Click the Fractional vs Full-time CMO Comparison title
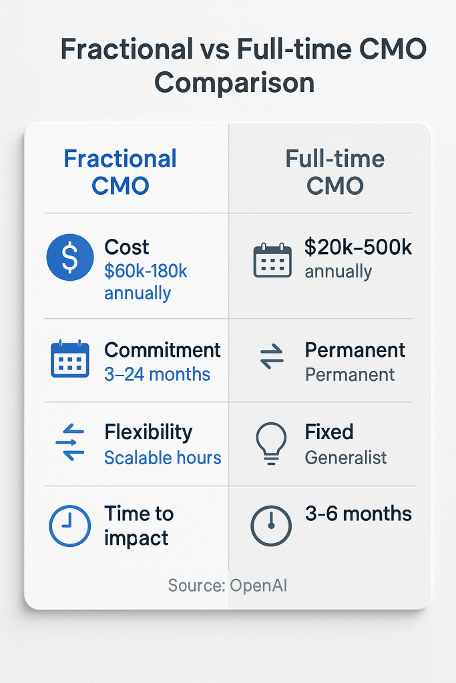Viewport: 456px width, 683px height. point(243,67)
